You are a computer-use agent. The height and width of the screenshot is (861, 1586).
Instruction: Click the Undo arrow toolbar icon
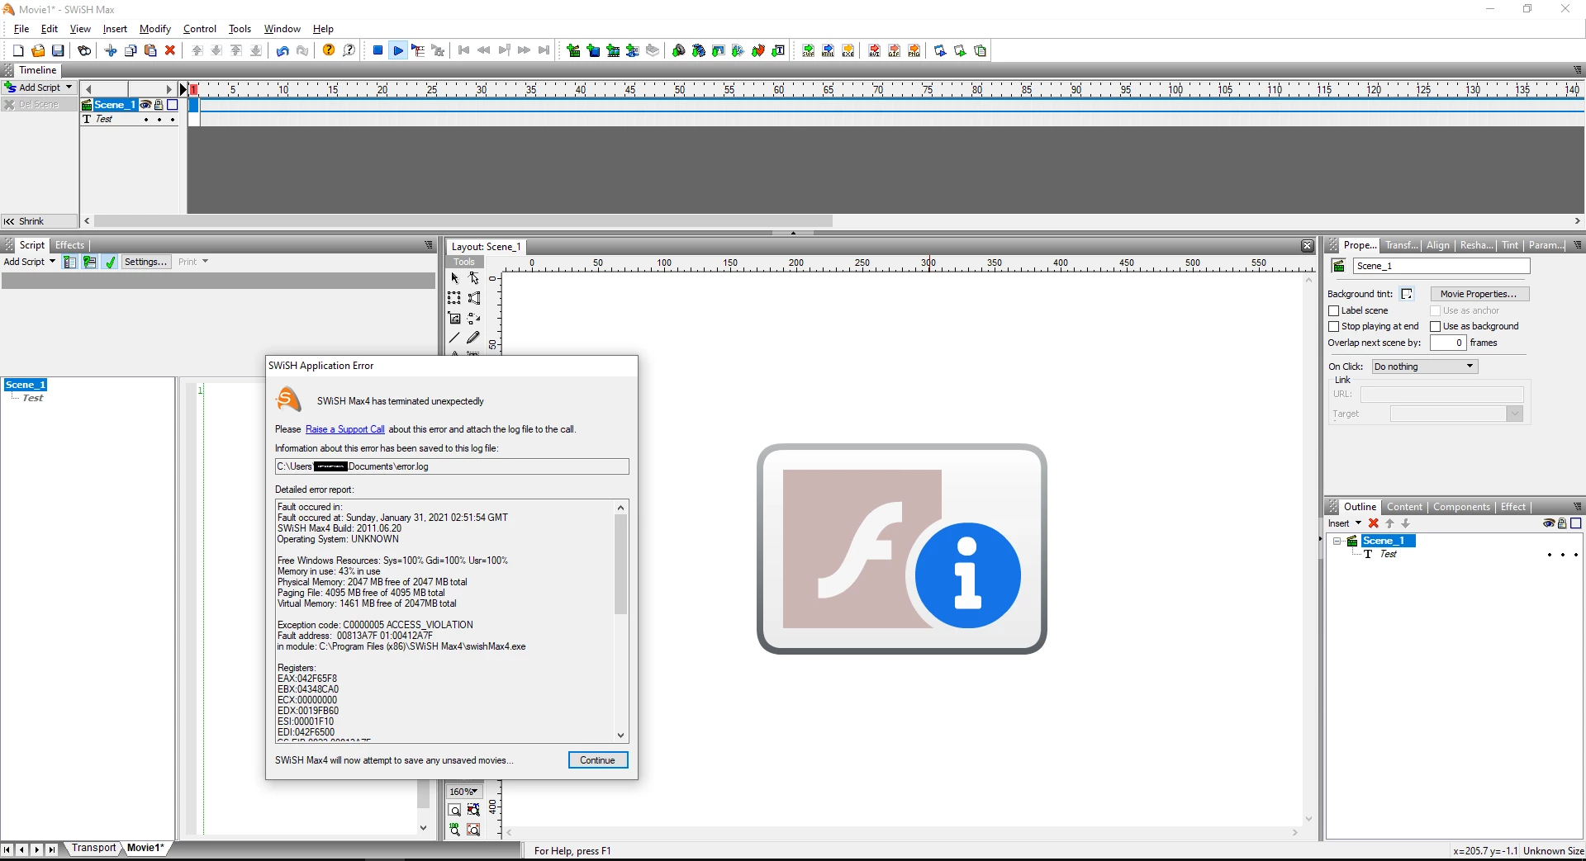coord(283,51)
